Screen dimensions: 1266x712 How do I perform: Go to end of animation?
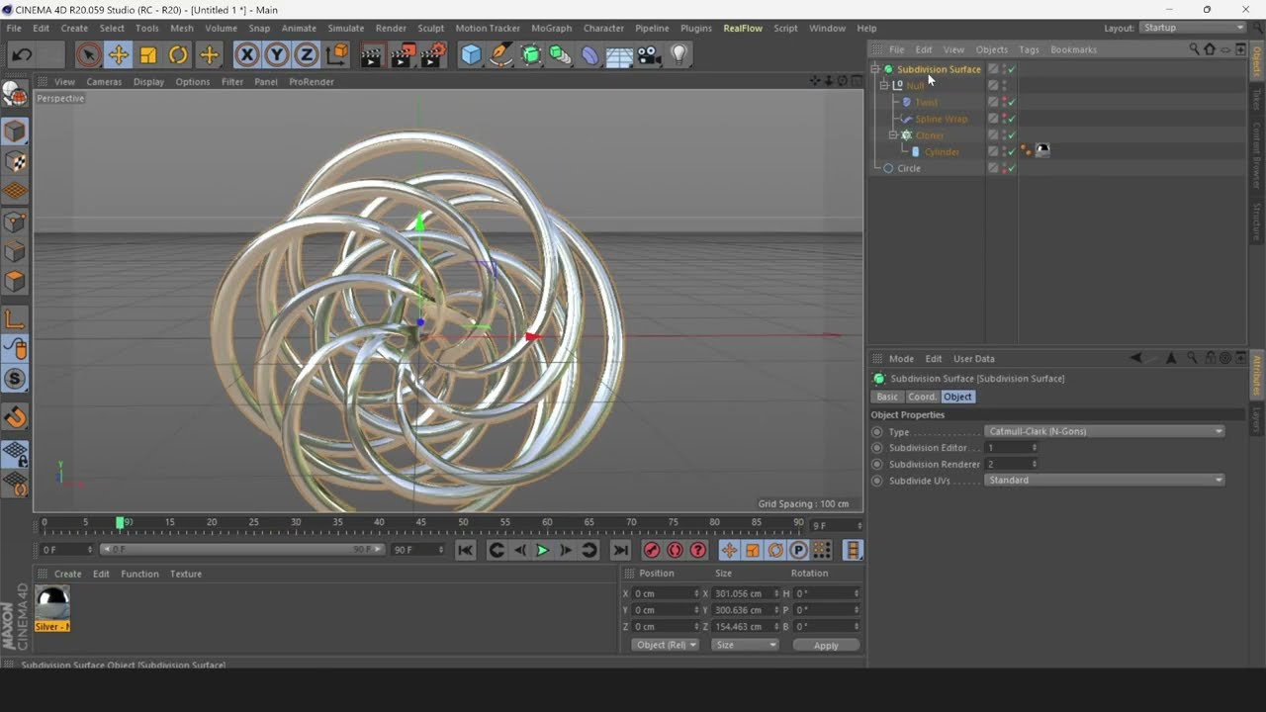[x=620, y=550]
